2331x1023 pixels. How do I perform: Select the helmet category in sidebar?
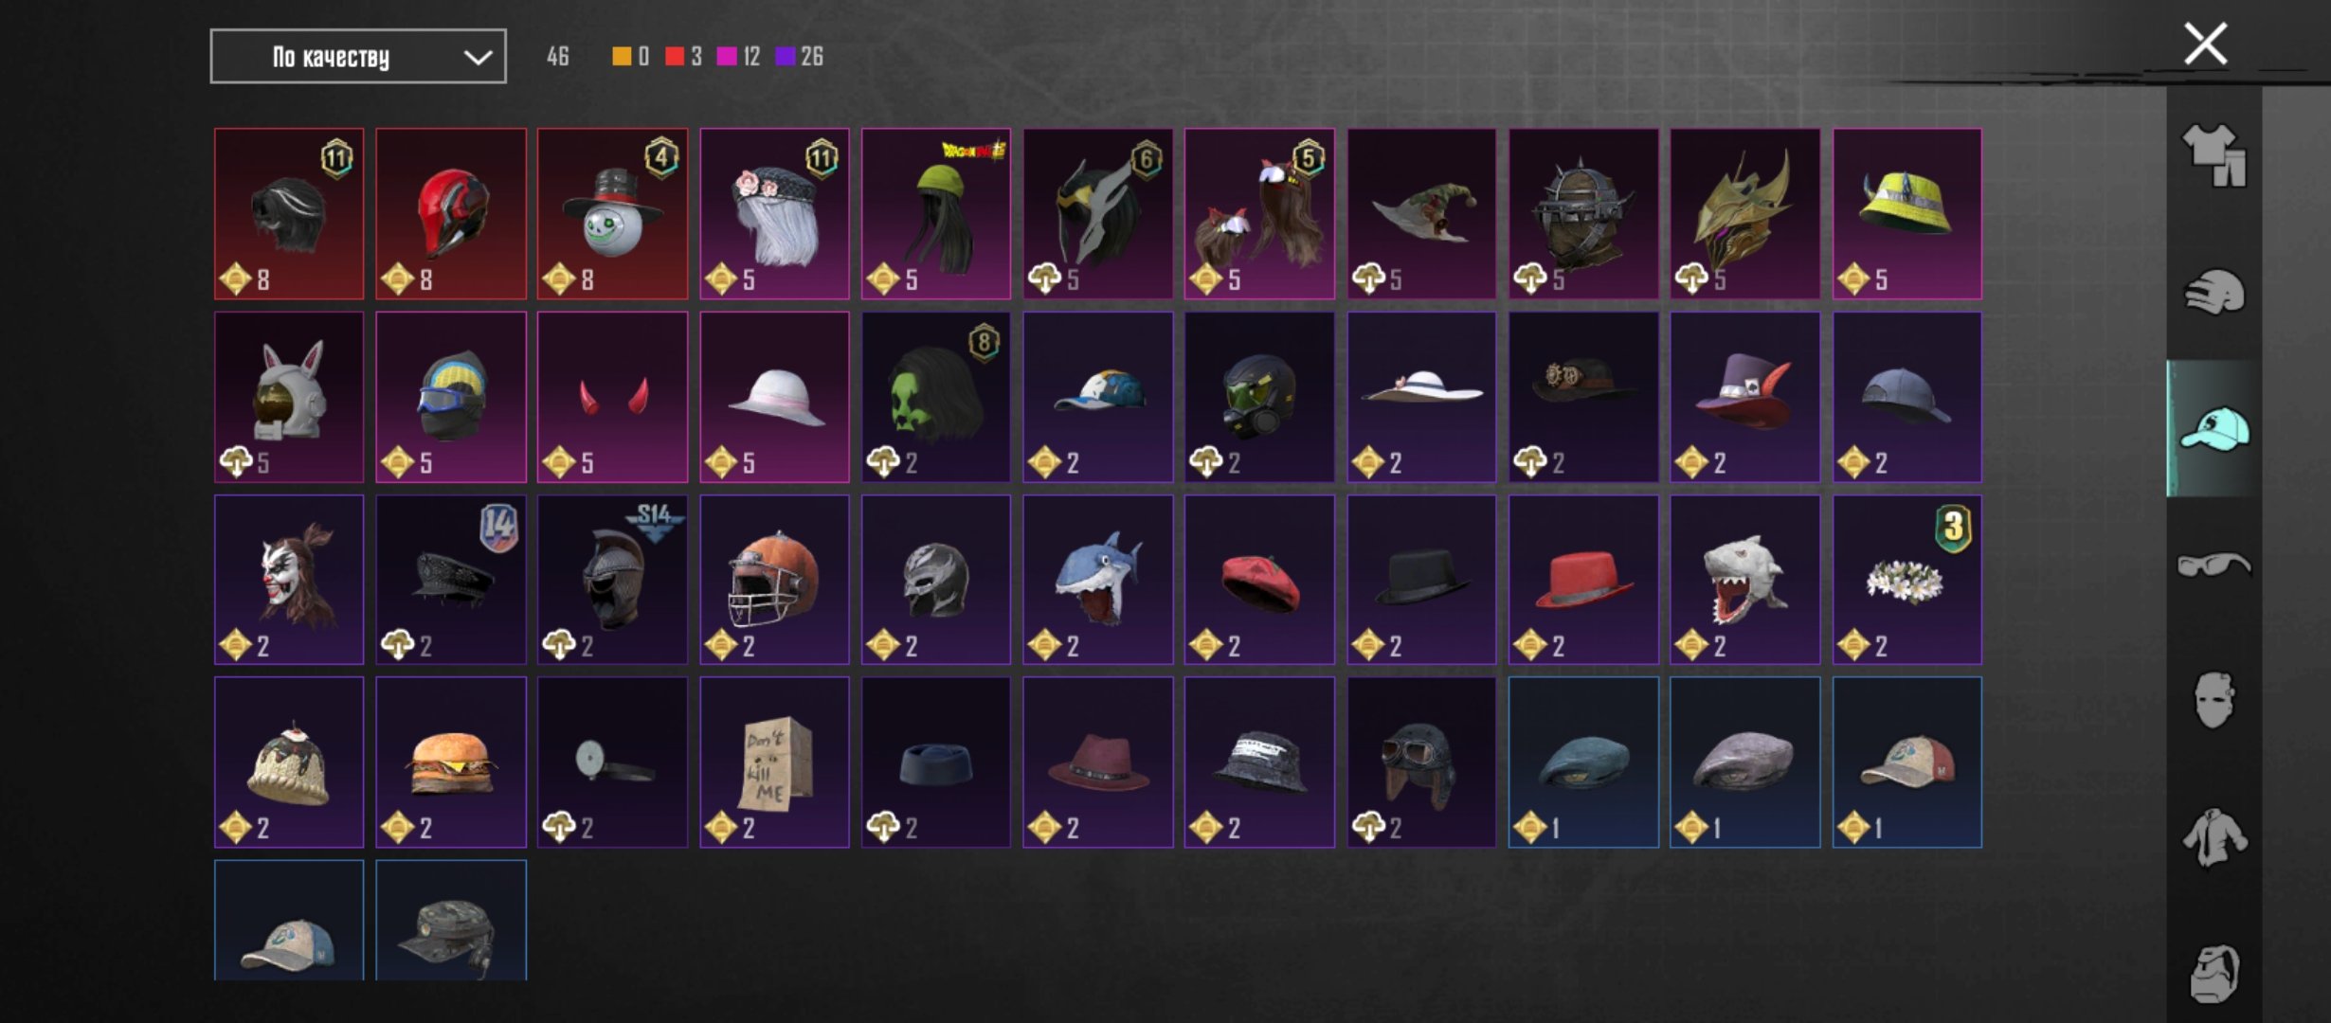coord(2214,292)
